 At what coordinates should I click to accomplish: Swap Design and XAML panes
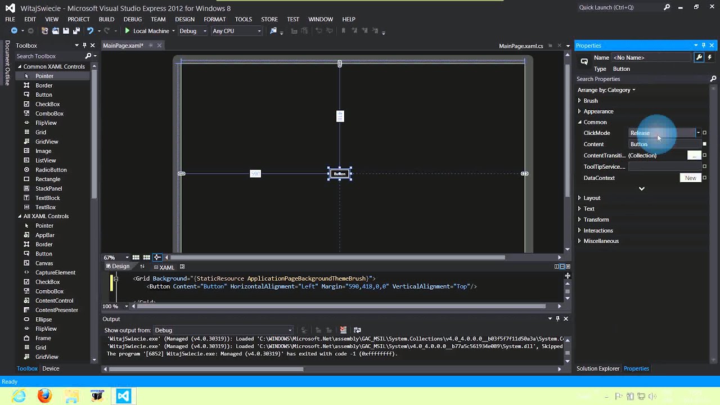142,267
